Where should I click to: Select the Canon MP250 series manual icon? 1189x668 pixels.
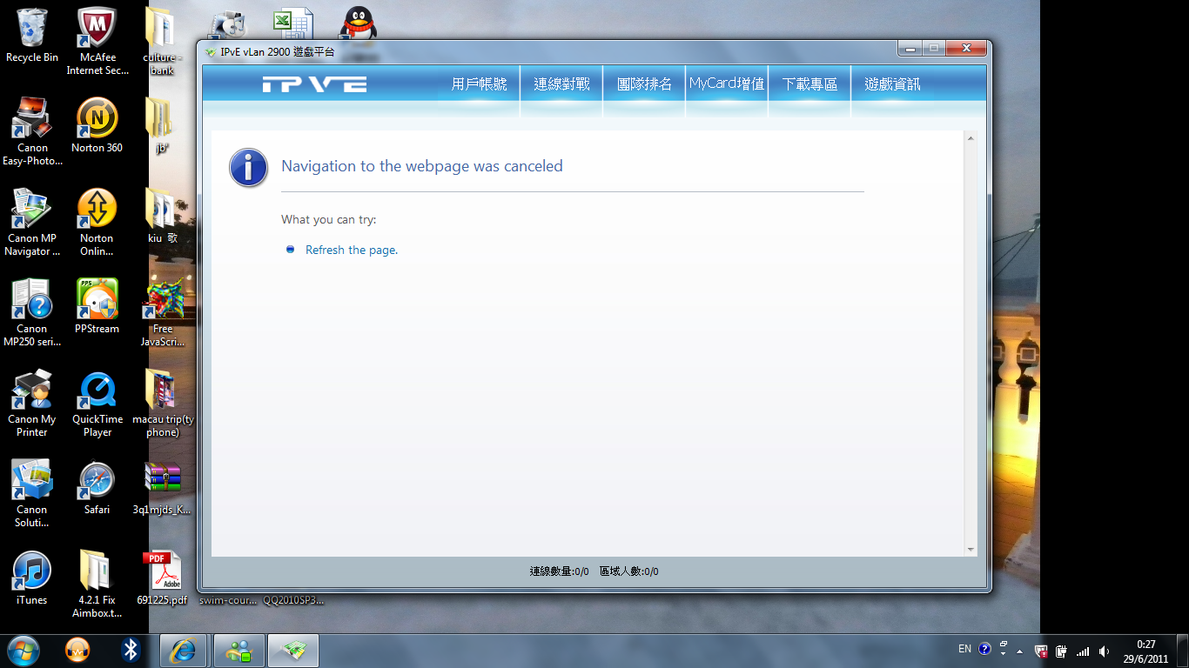pyautogui.click(x=32, y=313)
